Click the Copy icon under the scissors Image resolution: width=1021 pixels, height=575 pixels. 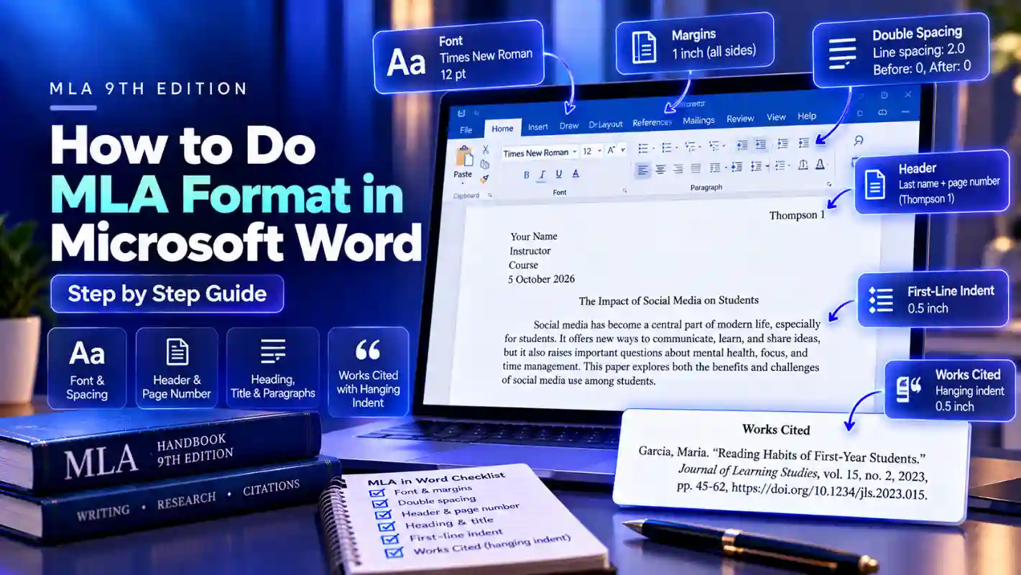pyautogui.click(x=485, y=164)
